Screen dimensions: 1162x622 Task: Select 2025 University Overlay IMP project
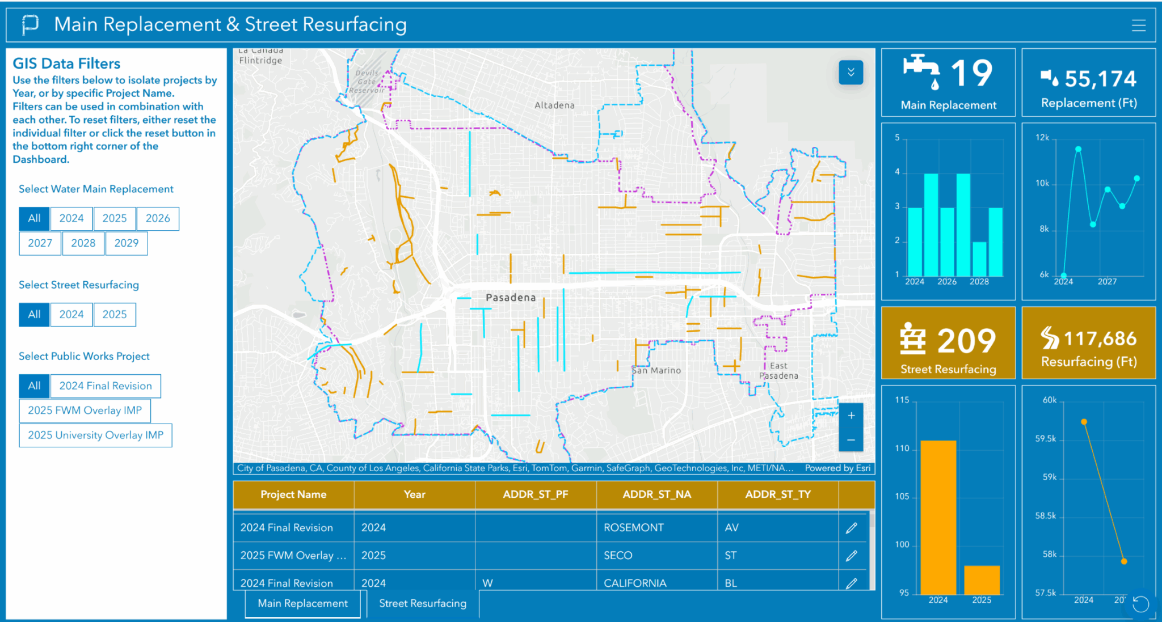[95, 435]
